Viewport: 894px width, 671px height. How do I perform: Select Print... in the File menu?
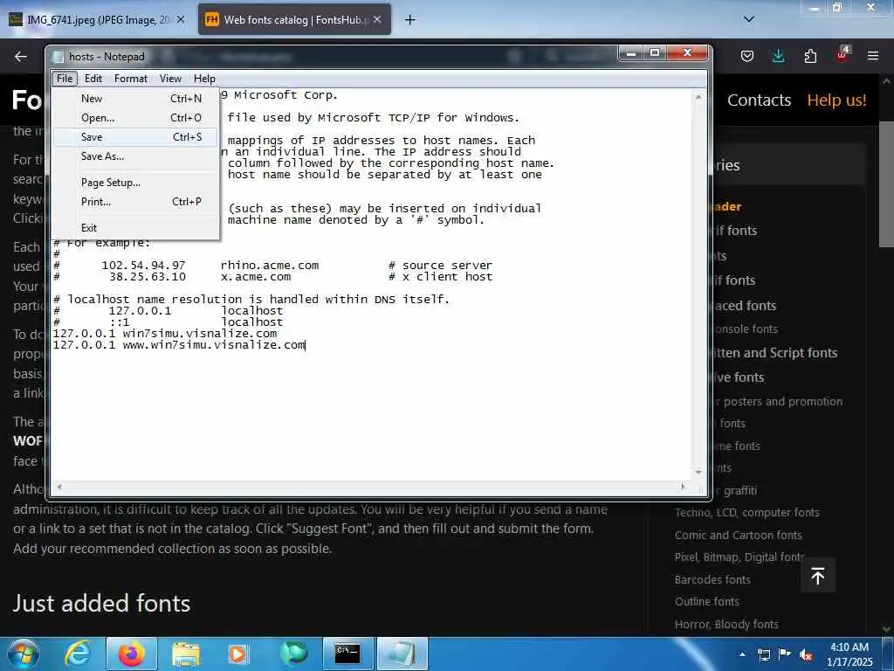135,202
